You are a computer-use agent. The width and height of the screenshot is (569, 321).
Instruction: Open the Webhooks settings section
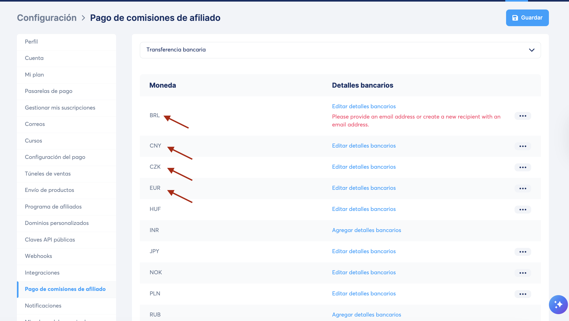coord(38,256)
